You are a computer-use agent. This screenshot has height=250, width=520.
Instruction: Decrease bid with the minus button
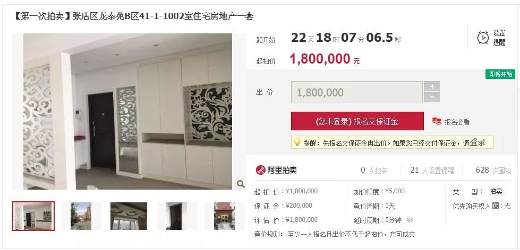tap(432, 97)
